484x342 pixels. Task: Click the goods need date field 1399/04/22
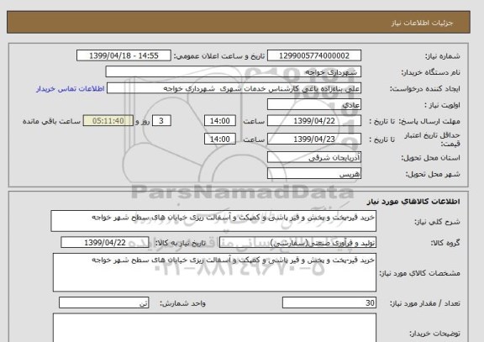click(x=105, y=243)
